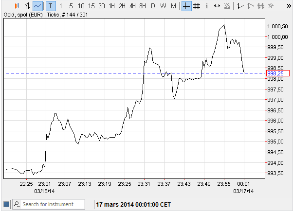Click the horizontal double-arrow icon
This screenshot has width=293, height=213.
[217, 6]
